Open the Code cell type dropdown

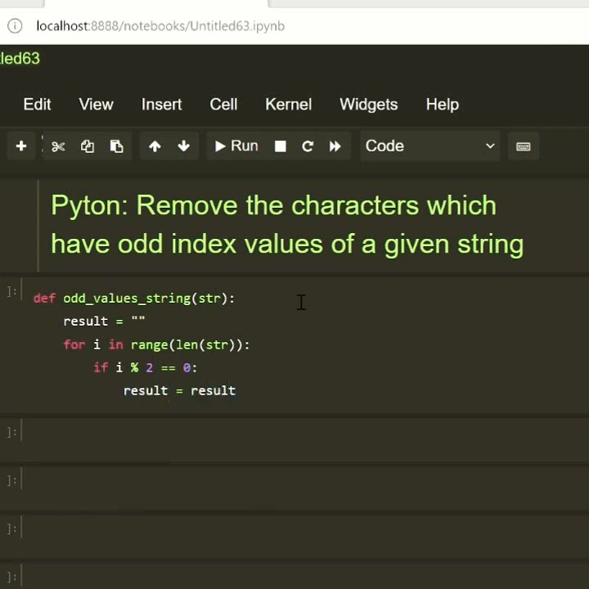coord(429,146)
